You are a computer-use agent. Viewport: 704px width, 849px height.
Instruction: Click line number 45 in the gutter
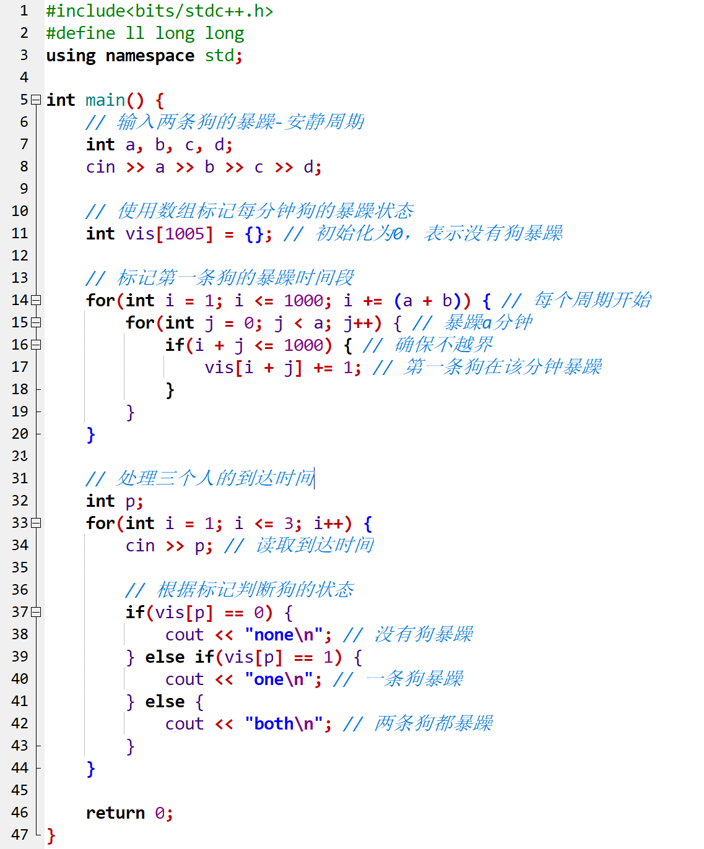pos(20,790)
